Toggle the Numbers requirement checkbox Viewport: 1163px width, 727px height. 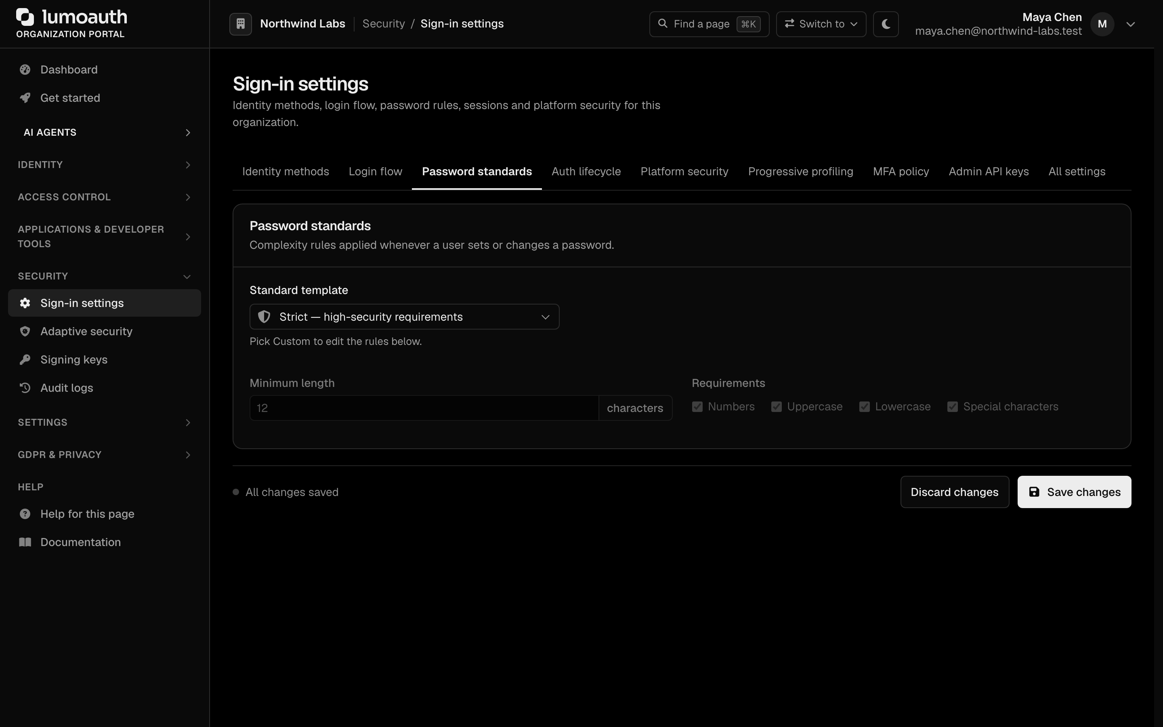[697, 407]
